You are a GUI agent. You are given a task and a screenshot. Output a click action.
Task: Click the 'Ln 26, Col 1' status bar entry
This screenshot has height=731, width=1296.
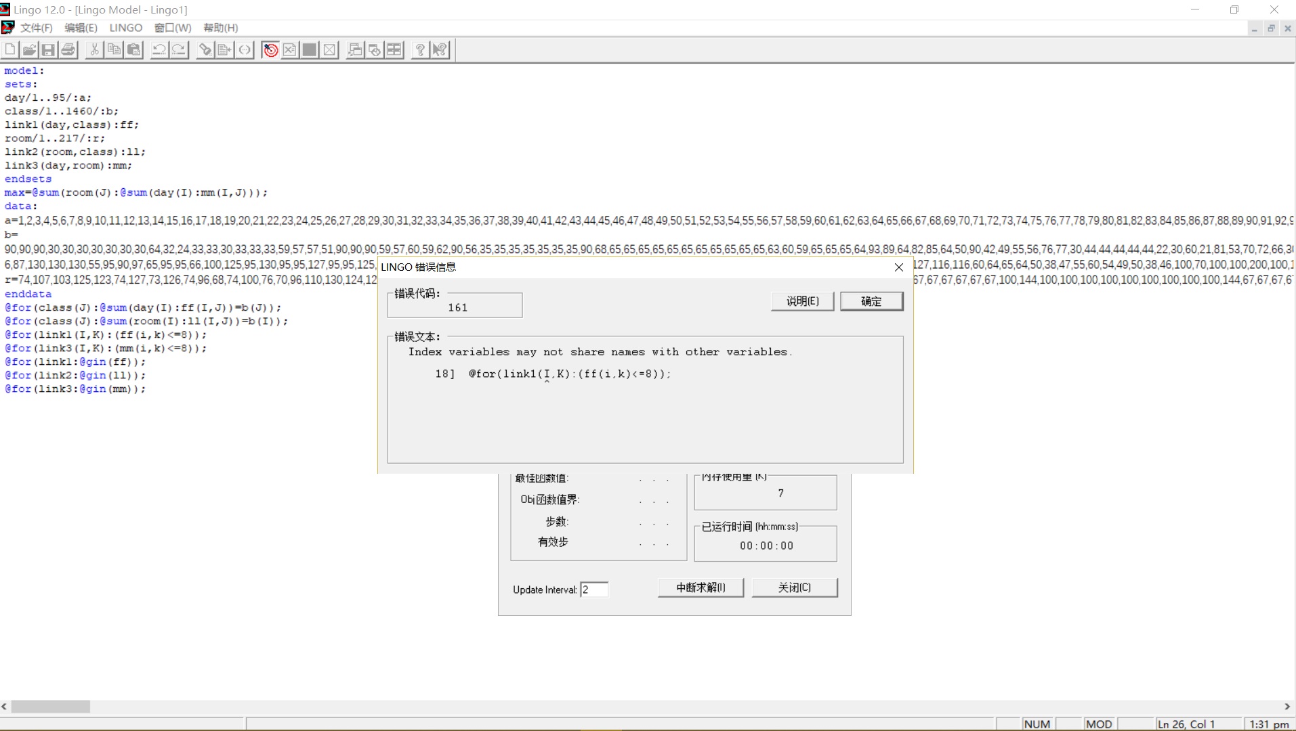point(1186,724)
